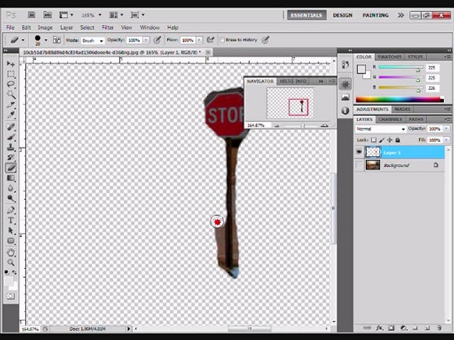454x340 pixels.
Task: Open the brush panel toggle icon
Action: [57, 40]
